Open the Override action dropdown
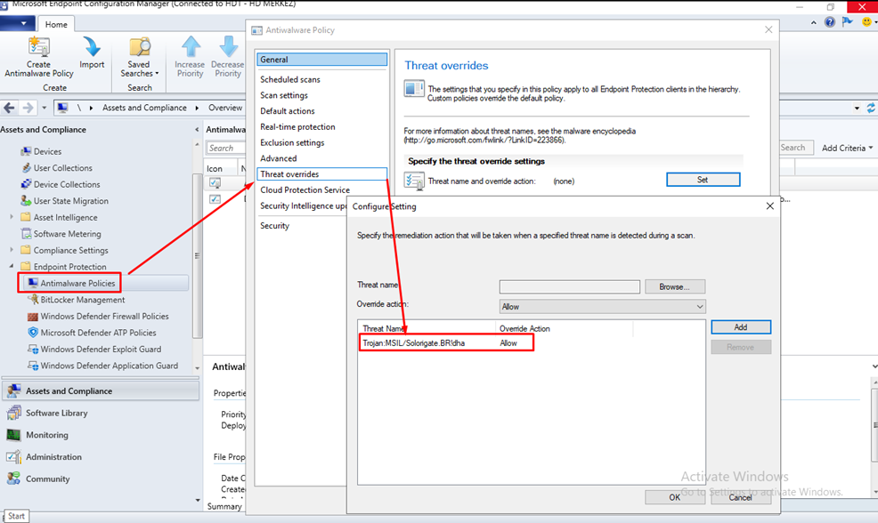 click(x=603, y=307)
